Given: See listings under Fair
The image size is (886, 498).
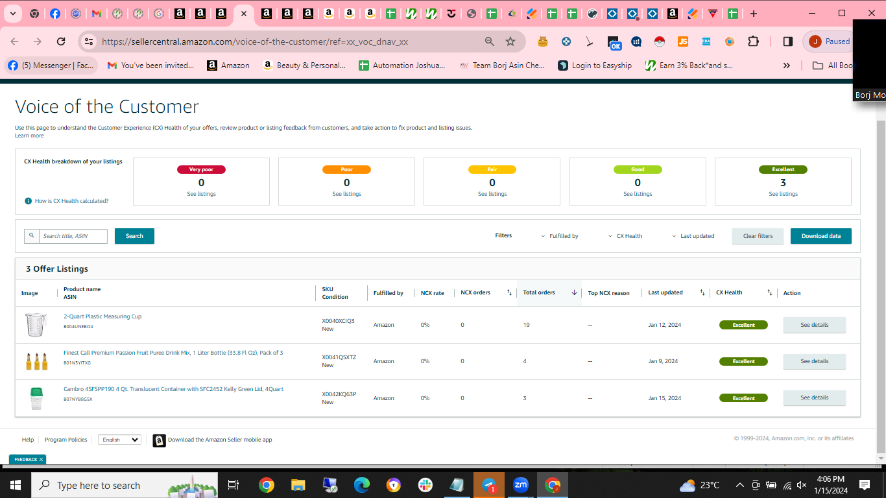Looking at the screenshot, I should tap(492, 194).
